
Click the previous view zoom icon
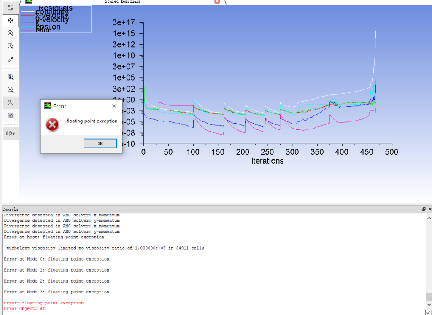click(11, 90)
